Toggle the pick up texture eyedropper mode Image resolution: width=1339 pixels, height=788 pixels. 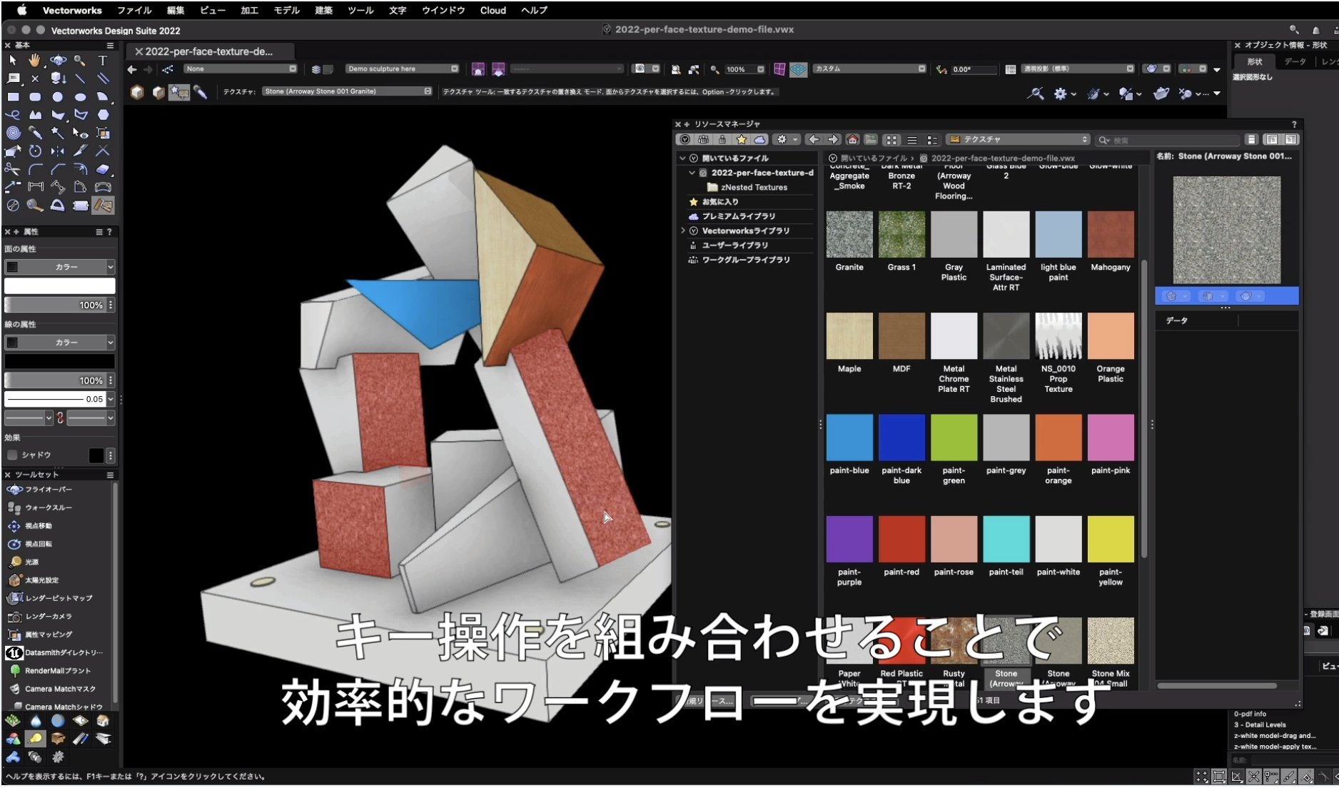point(201,92)
